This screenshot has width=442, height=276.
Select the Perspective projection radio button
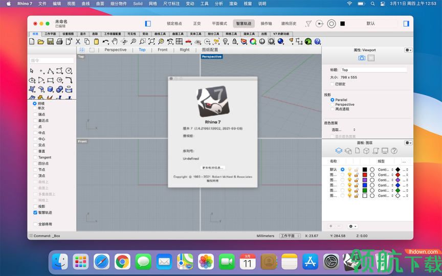click(x=333, y=104)
